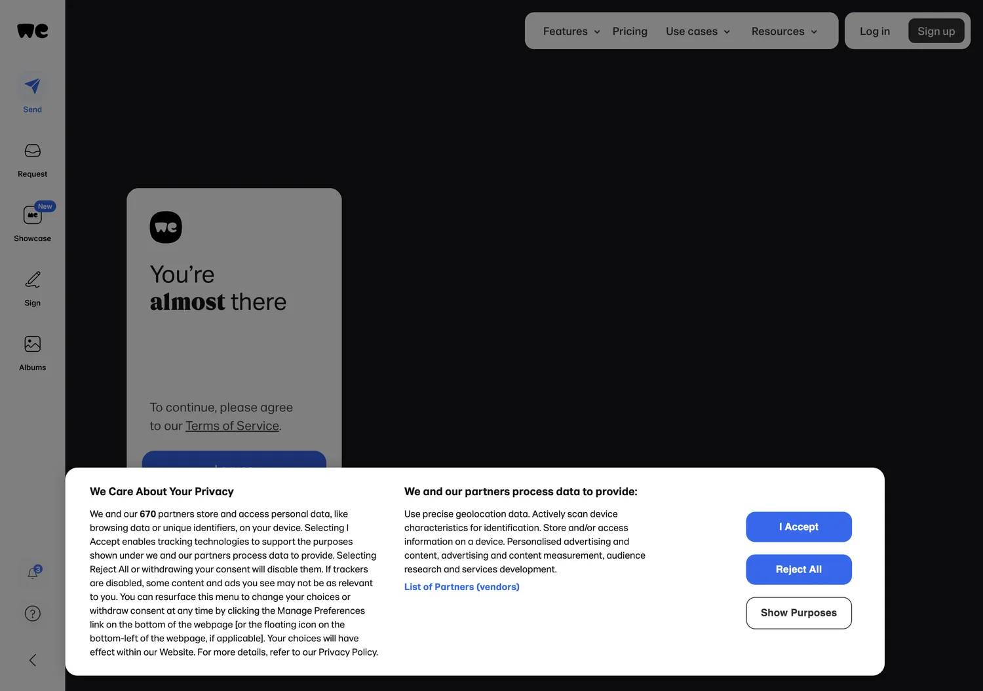Click the I Accept button
Image resolution: width=983 pixels, height=691 pixels.
pos(799,527)
